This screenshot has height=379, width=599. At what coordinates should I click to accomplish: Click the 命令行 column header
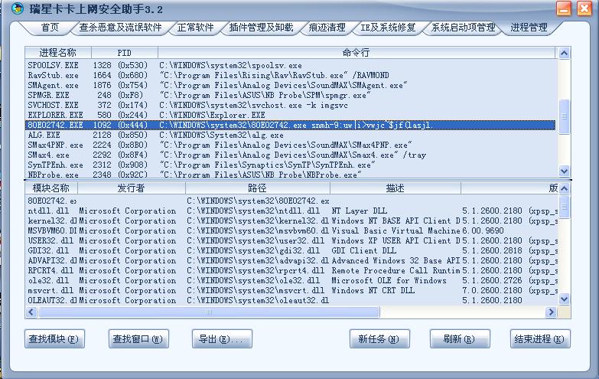tap(356, 53)
